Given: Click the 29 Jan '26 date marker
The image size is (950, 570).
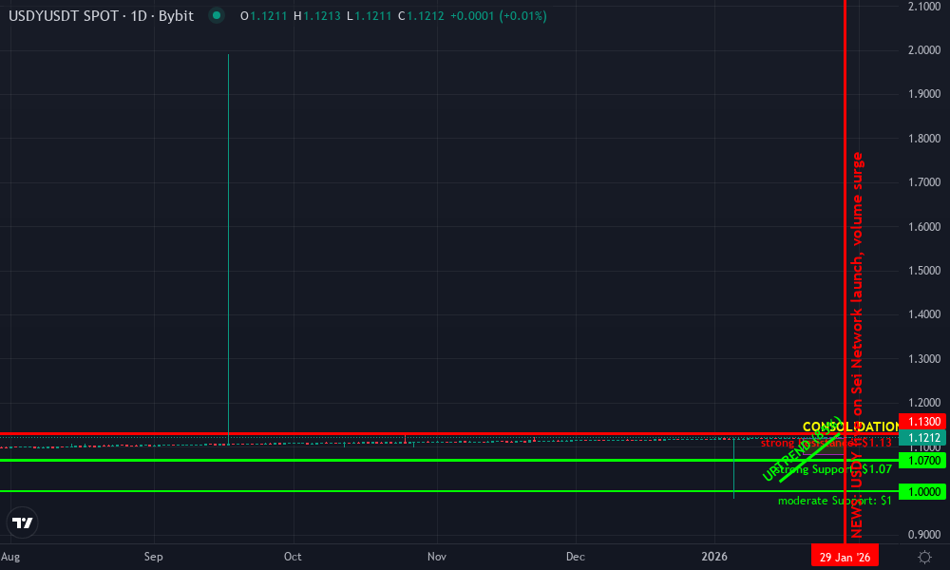Looking at the screenshot, I should click(x=845, y=557).
